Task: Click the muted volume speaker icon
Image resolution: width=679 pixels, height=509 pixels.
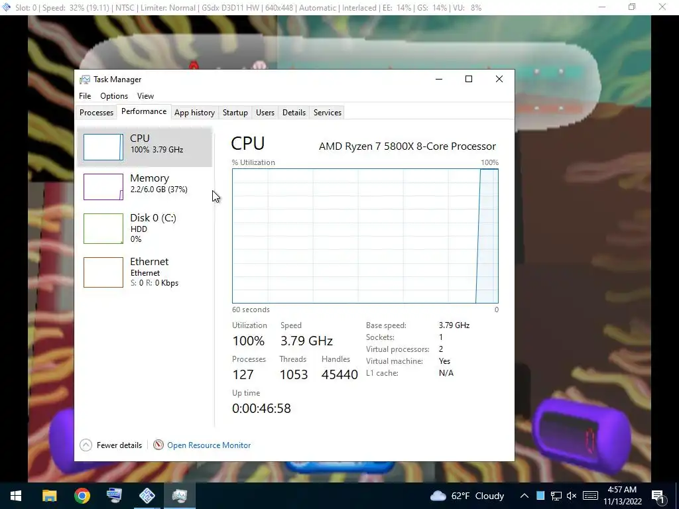Action: pyautogui.click(x=572, y=496)
